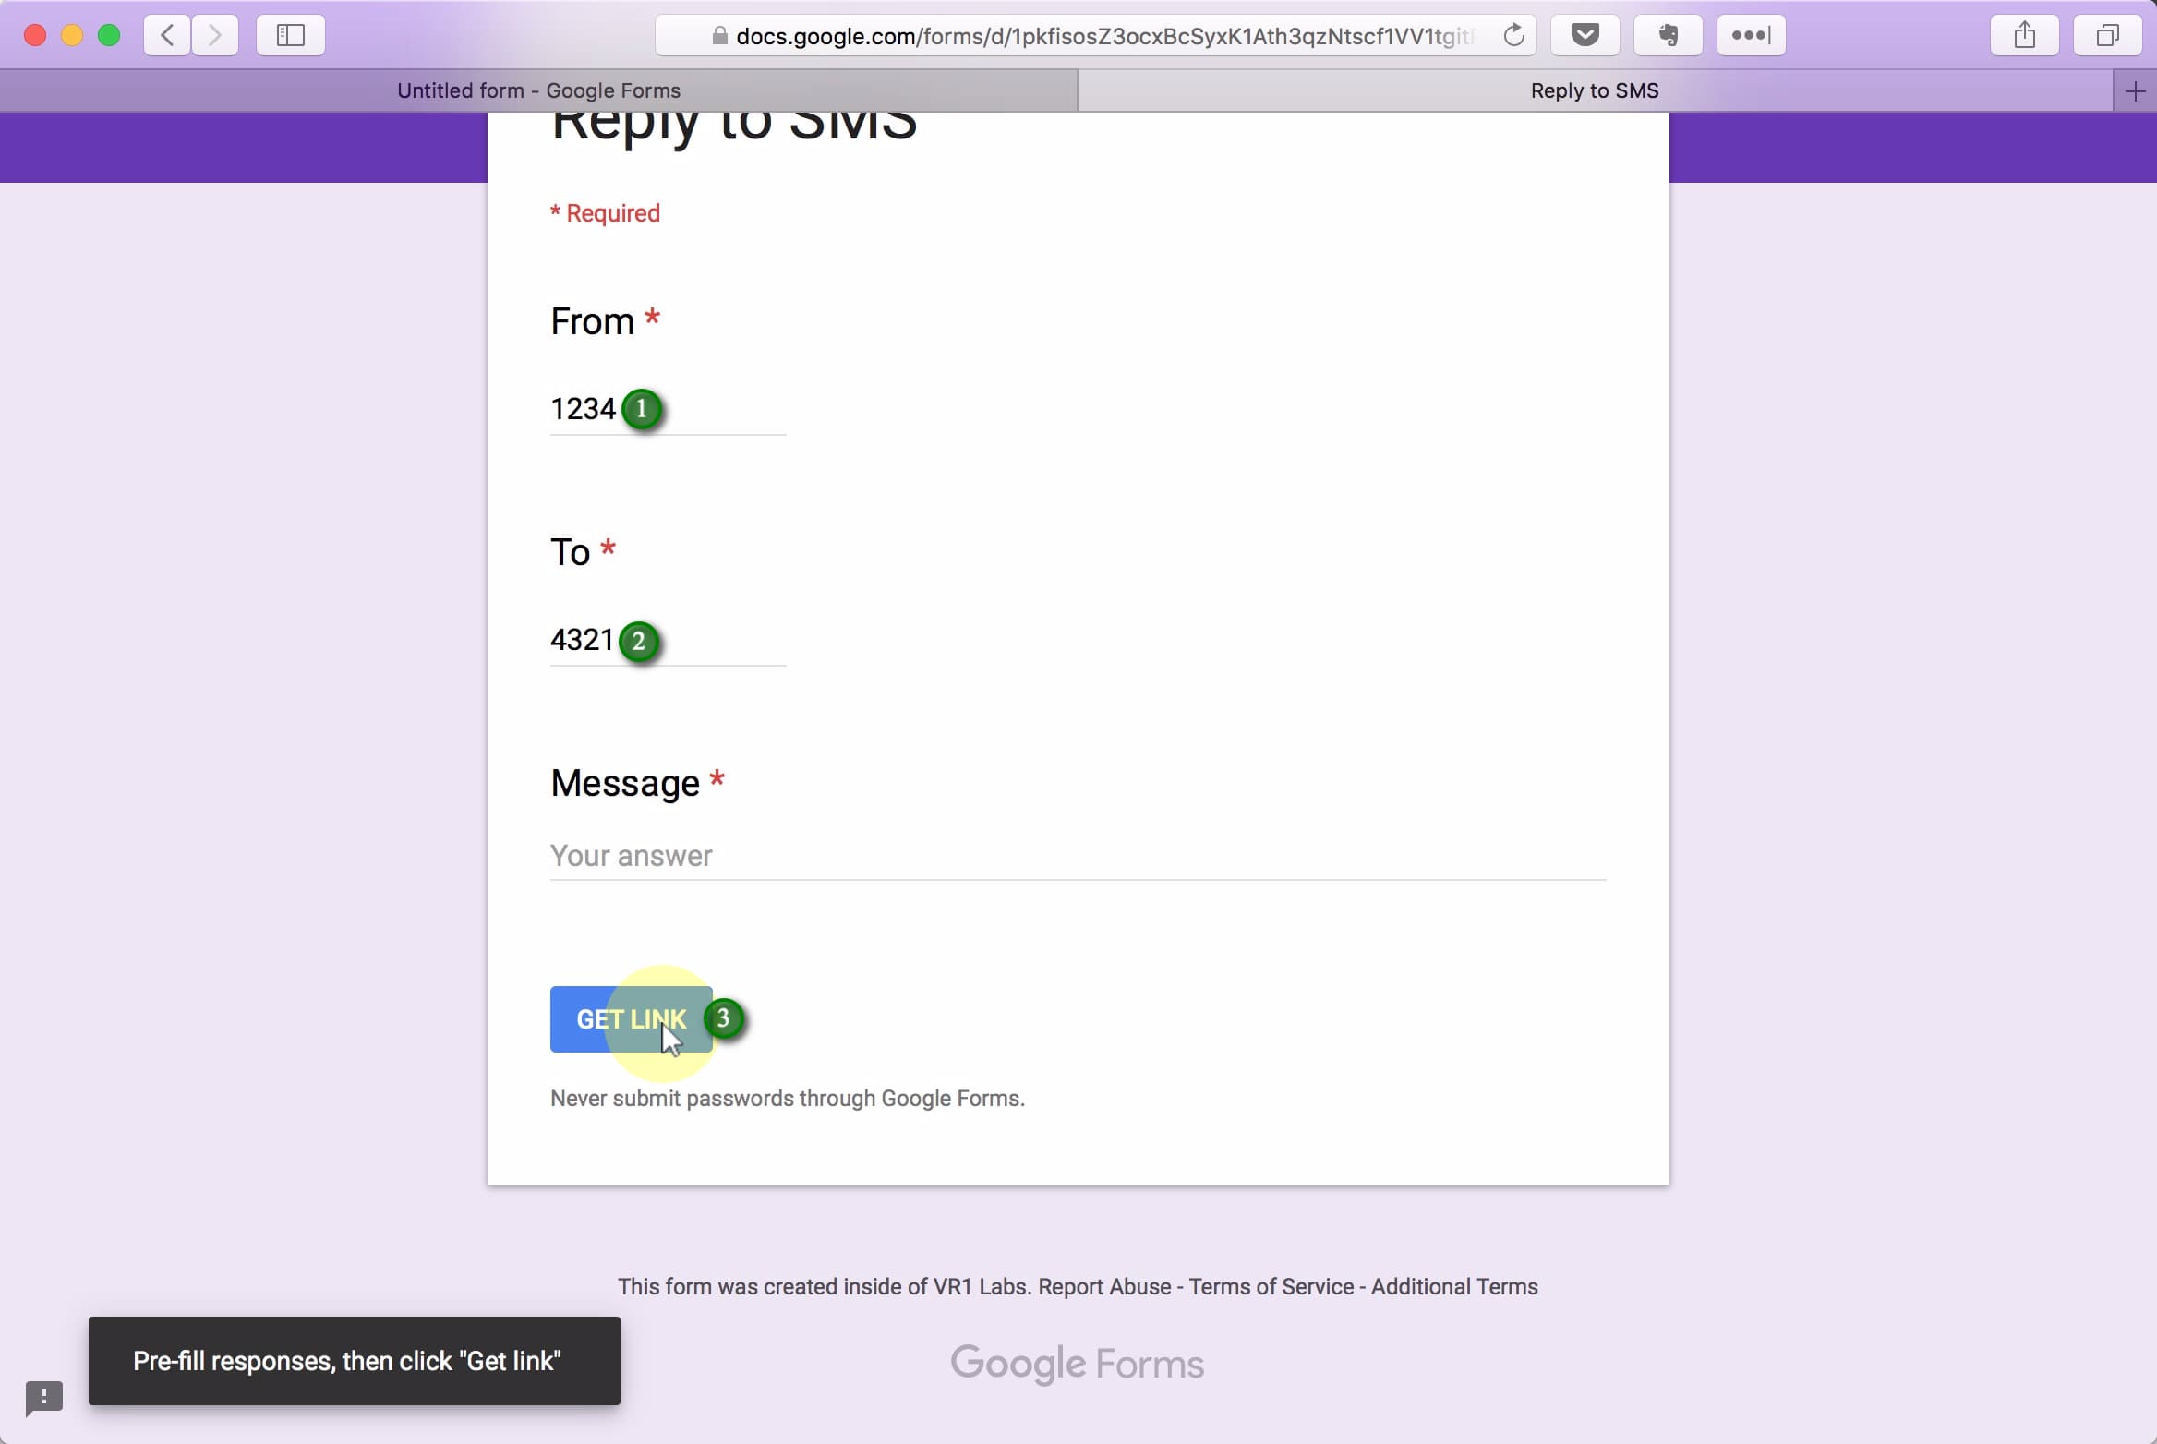Click the browser sidebar toggle icon
The width and height of the screenshot is (2157, 1444).
point(290,35)
